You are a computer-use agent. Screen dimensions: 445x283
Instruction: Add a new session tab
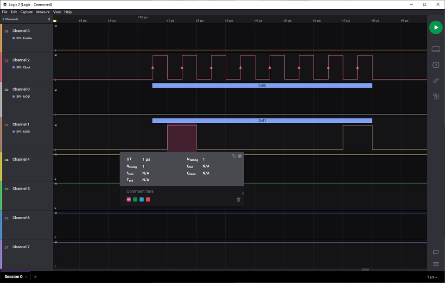coord(35,277)
